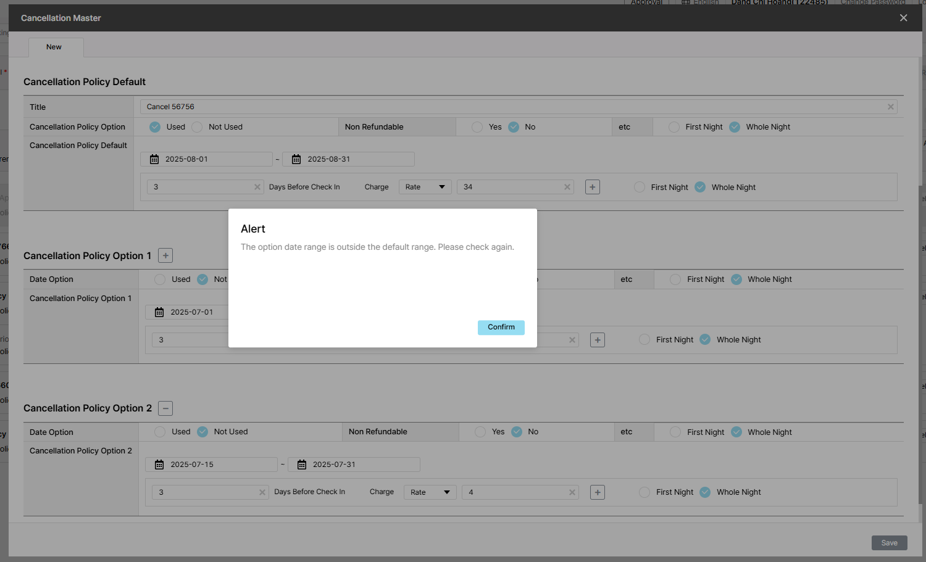
Task: Select Not Used for Option 1 Date Option
Action: pyautogui.click(x=202, y=279)
